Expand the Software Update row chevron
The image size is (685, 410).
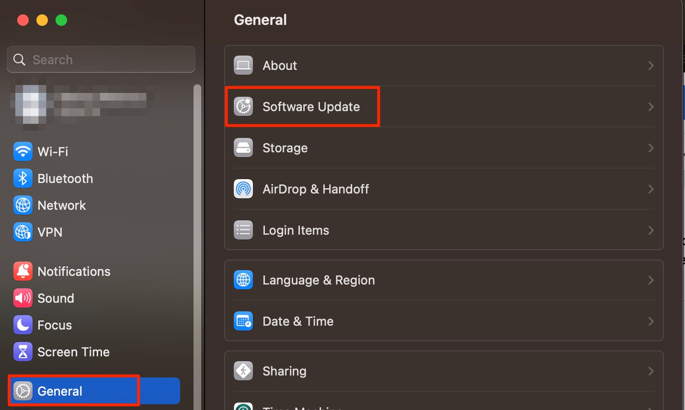(651, 107)
